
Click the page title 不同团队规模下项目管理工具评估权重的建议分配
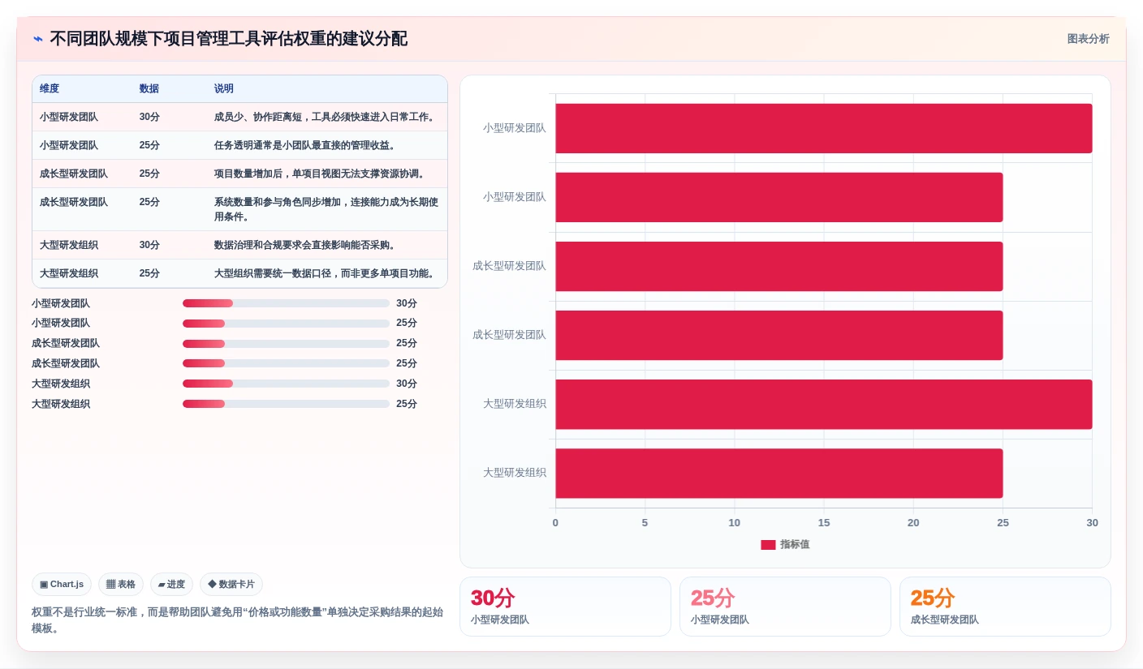pos(228,39)
